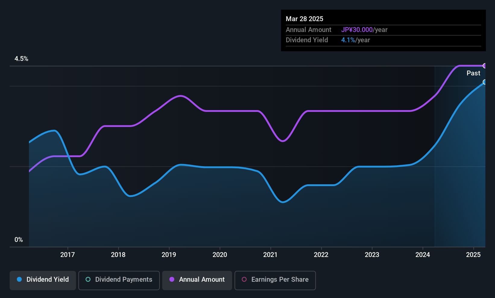Click the 2023 year tick label
The height and width of the screenshot is (298, 495).
pyautogui.click(x=372, y=255)
